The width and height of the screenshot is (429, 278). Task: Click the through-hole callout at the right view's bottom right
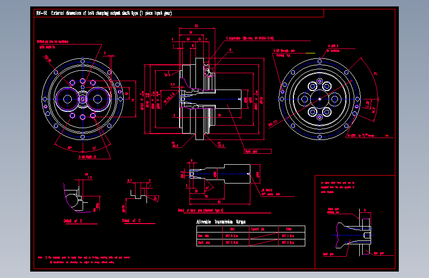(x=368, y=136)
